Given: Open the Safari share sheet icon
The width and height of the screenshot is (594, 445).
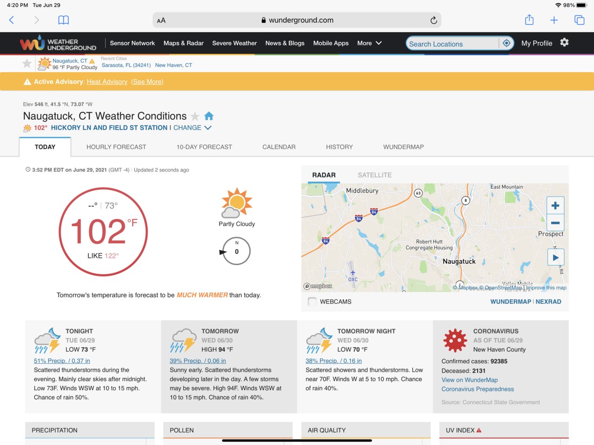Looking at the screenshot, I should click(x=529, y=19).
